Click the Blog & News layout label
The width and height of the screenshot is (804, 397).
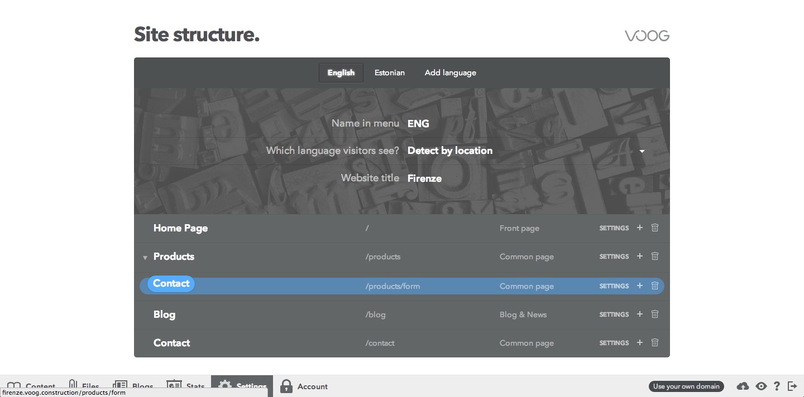pos(523,314)
